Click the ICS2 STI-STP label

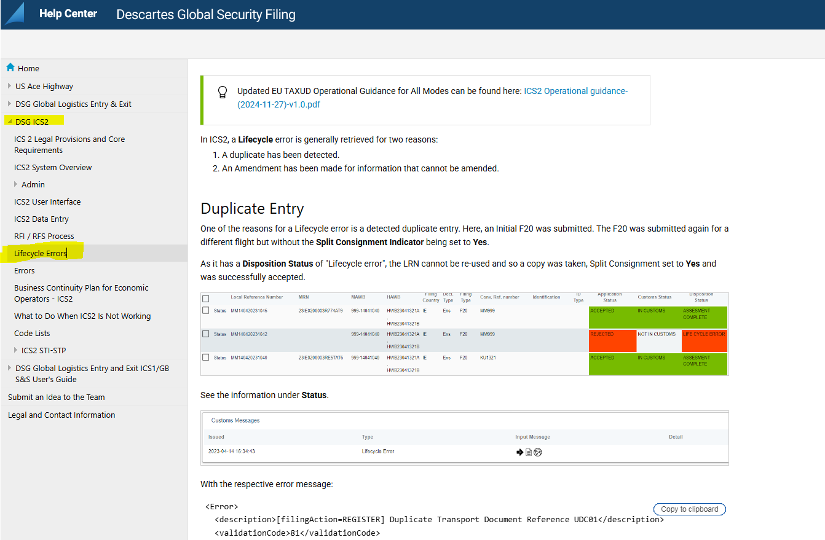(44, 350)
